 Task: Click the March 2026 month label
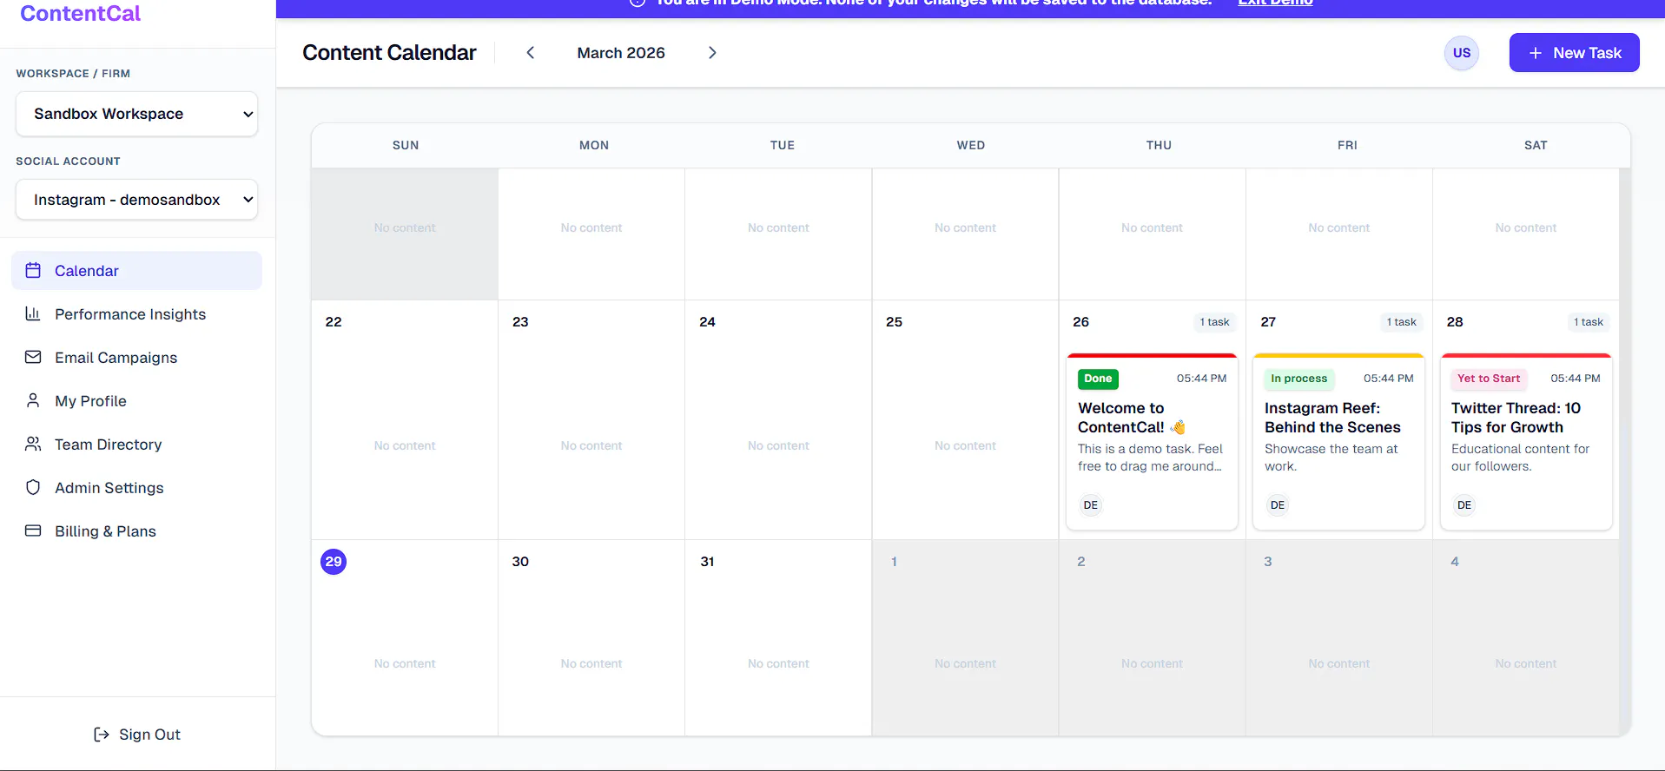pos(621,53)
